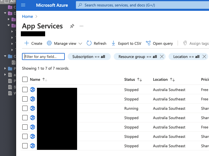Image resolution: width=209 pixels, height=156 pixels.
Task: Expand the 'a' JSON item in the sidebar
Action: coord(5,74)
